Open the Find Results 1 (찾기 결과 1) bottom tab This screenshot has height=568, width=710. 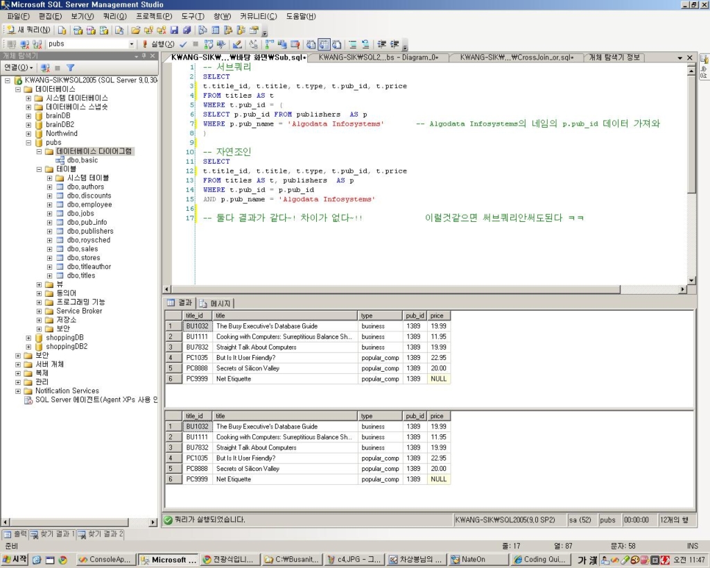52,535
